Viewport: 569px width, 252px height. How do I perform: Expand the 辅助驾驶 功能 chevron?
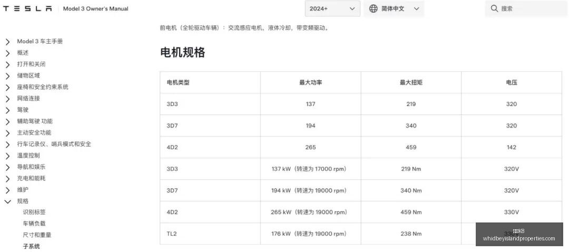coord(7,122)
